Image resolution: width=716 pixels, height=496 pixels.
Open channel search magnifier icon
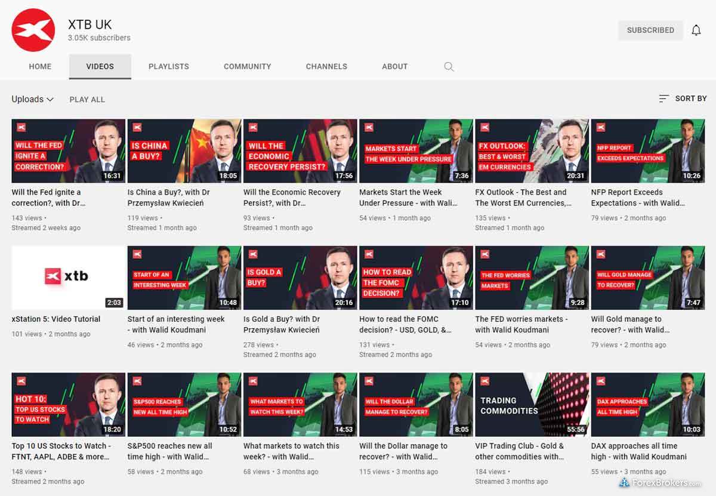[x=449, y=67]
